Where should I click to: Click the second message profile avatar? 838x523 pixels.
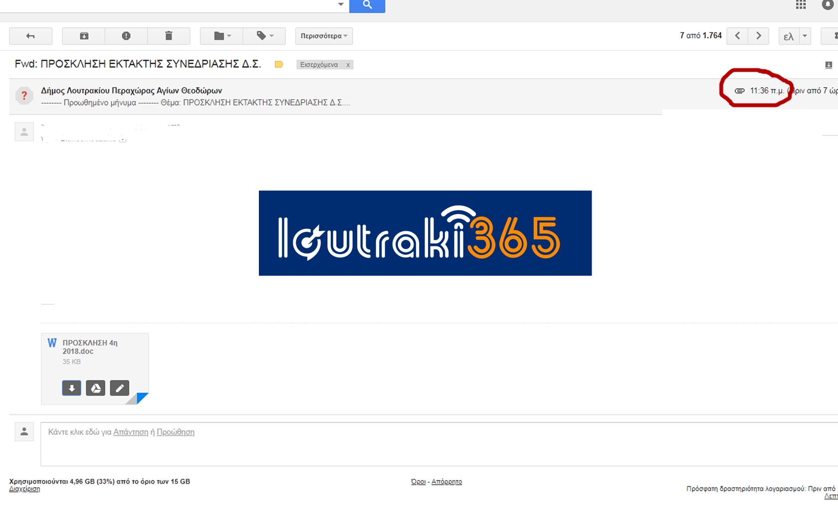(x=24, y=132)
